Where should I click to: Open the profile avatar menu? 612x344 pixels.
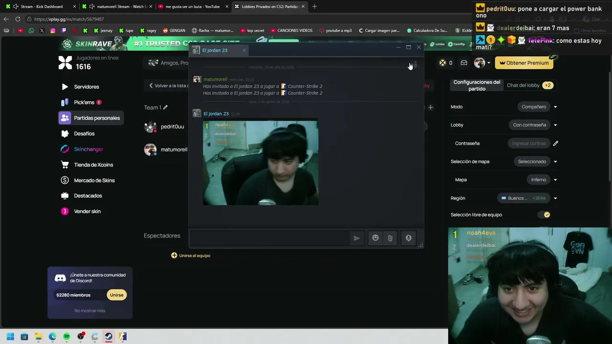click(481, 63)
